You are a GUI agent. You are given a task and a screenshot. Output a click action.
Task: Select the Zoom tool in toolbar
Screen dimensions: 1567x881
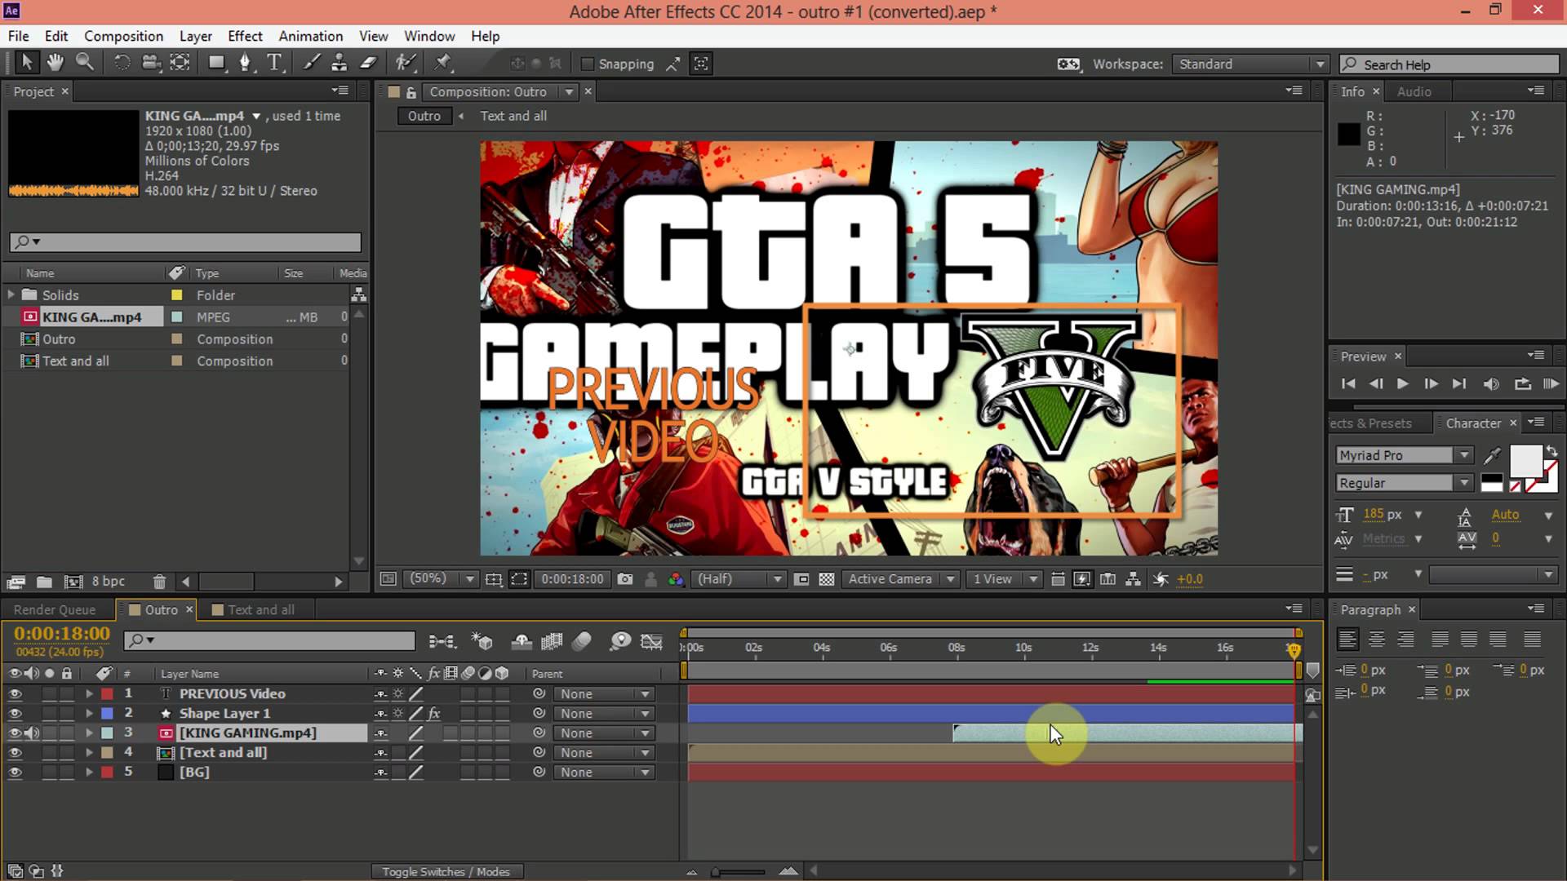click(84, 63)
